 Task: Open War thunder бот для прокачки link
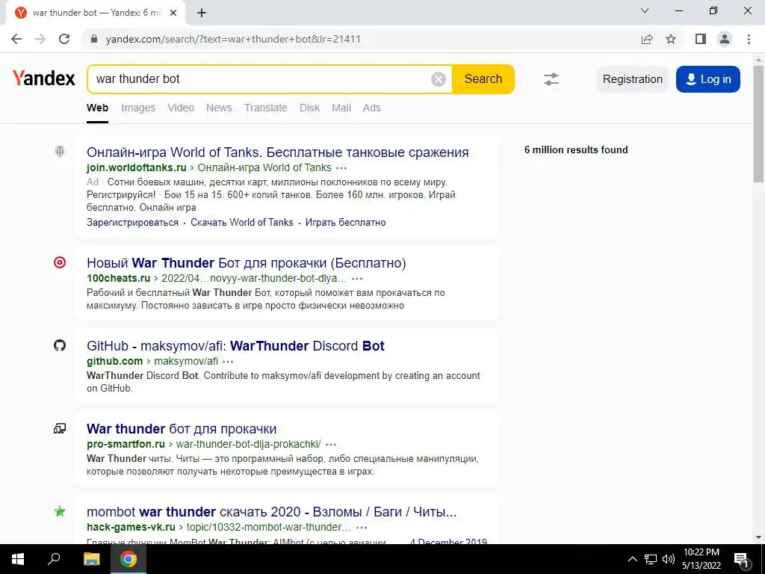[x=182, y=429]
